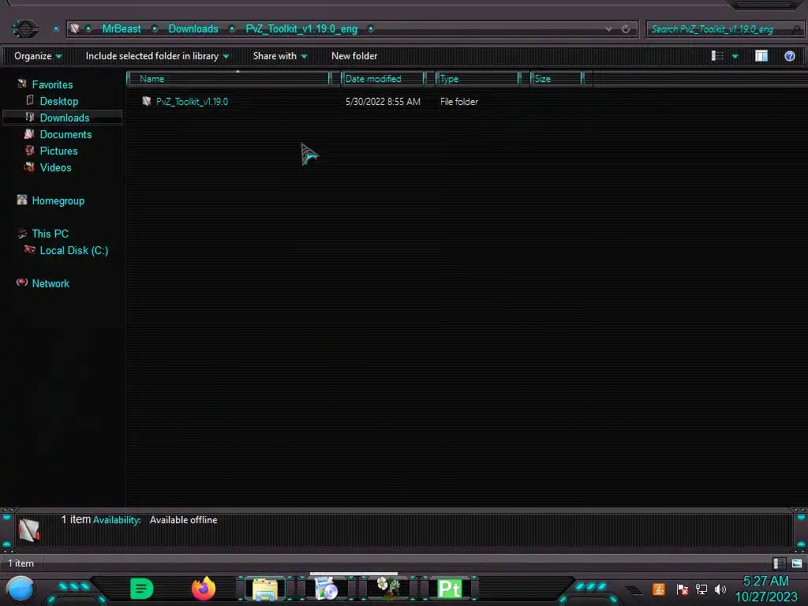808x606 pixels.
Task: Open Documents in the navigation pane
Action: [65, 134]
